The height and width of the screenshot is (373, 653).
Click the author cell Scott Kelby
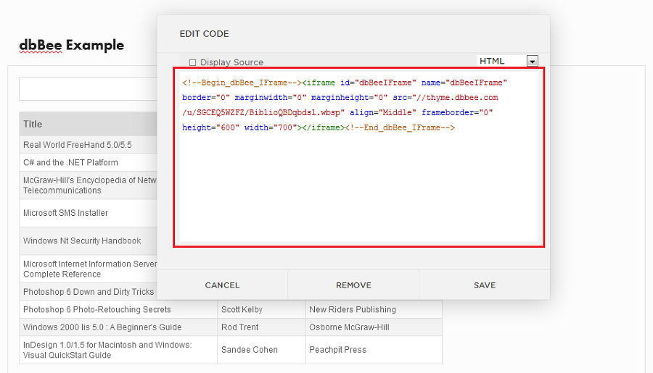click(x=261, y=309)
